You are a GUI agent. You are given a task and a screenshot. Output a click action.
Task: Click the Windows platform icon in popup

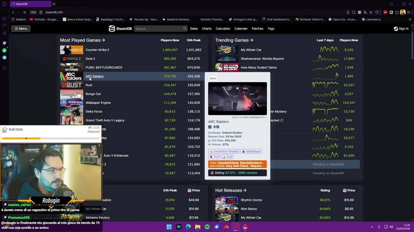coord(210,127)
